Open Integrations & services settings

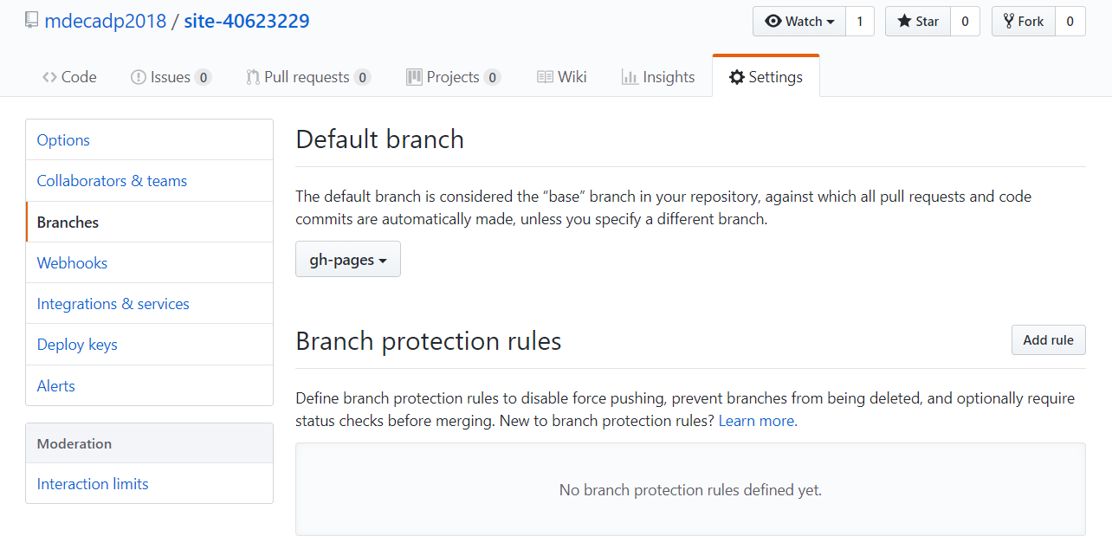pos(149,304)
